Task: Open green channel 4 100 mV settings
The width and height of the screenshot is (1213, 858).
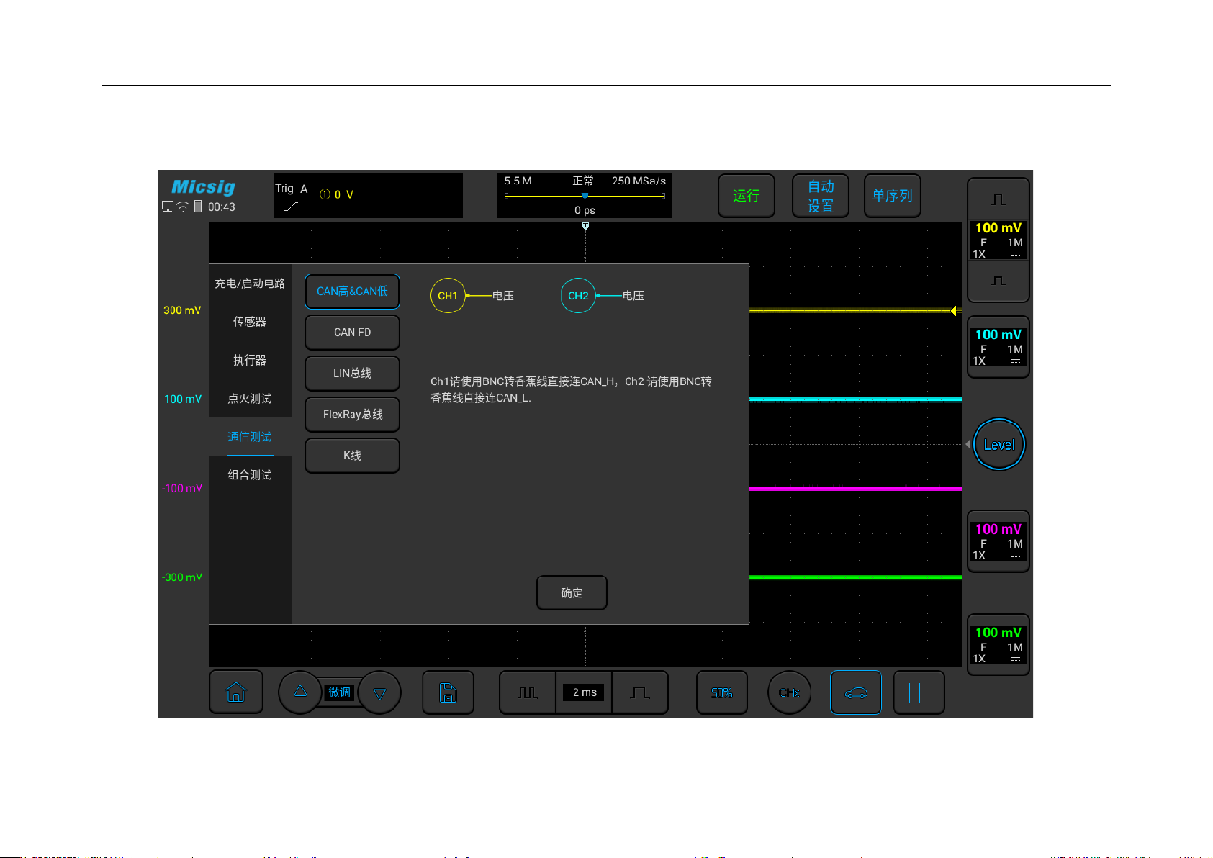Action: [998, 645]
